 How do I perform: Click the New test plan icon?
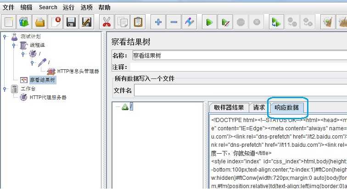(x=8, y=22)
